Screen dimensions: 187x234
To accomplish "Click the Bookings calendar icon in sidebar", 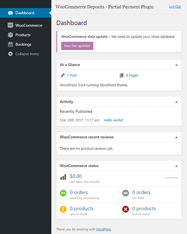I will [x=10, y=44].
